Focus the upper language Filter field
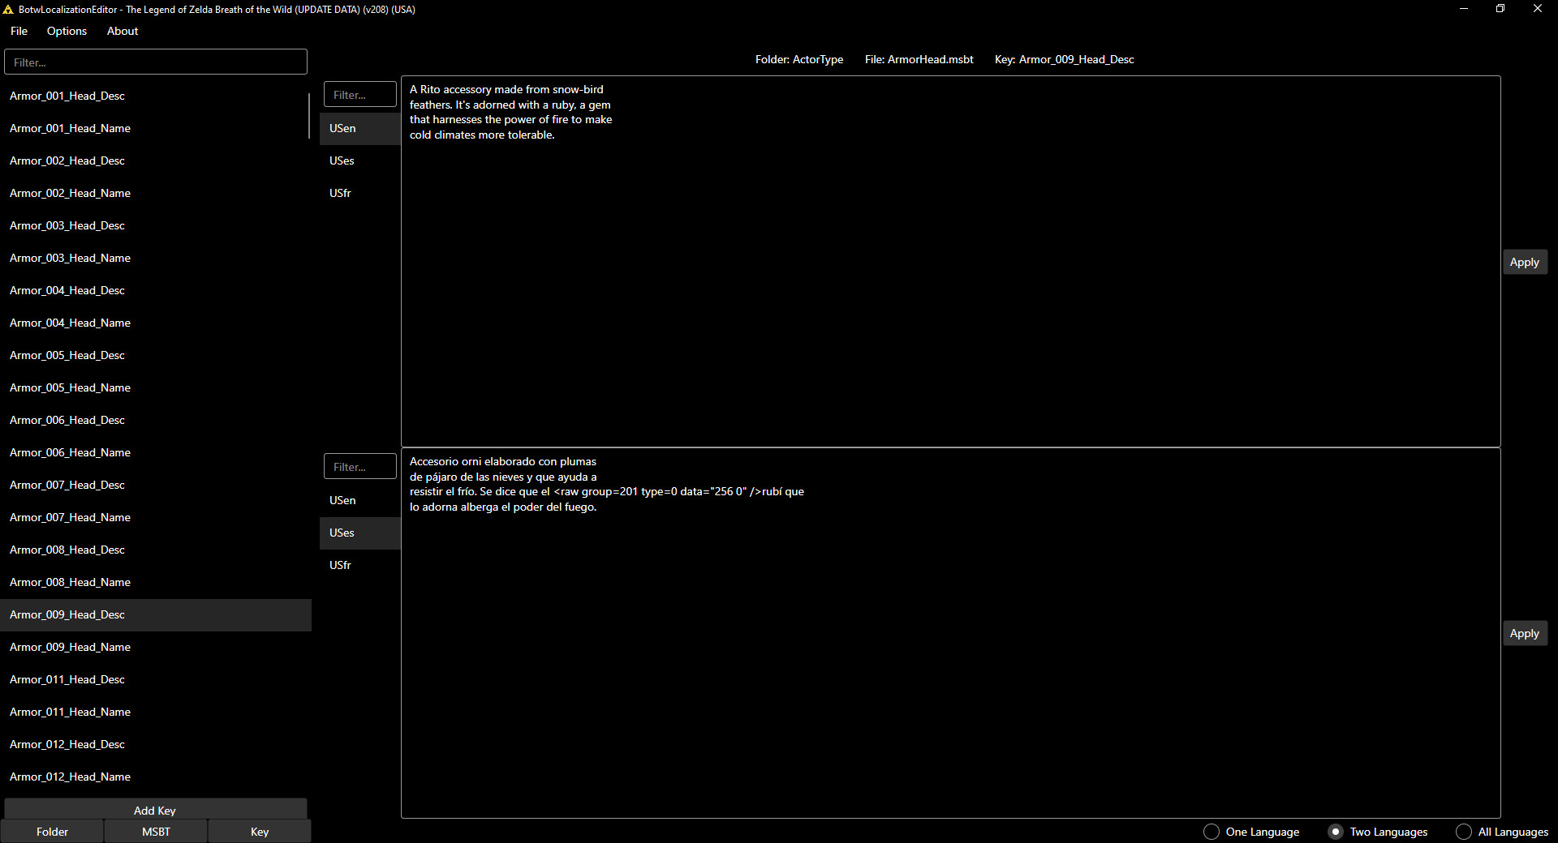 360,94
